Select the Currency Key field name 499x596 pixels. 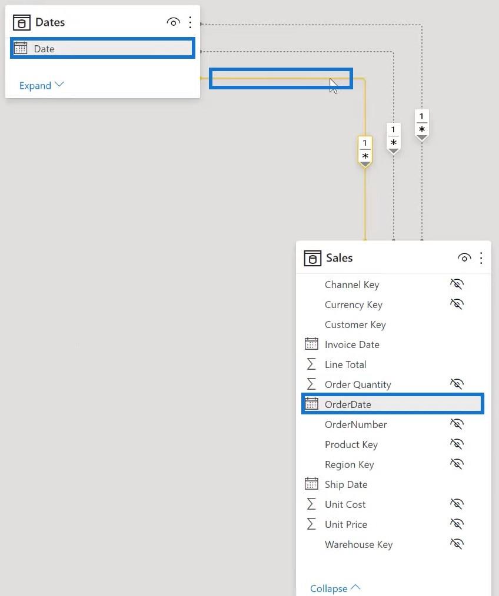pyautogui.click(x=354, y=304)
